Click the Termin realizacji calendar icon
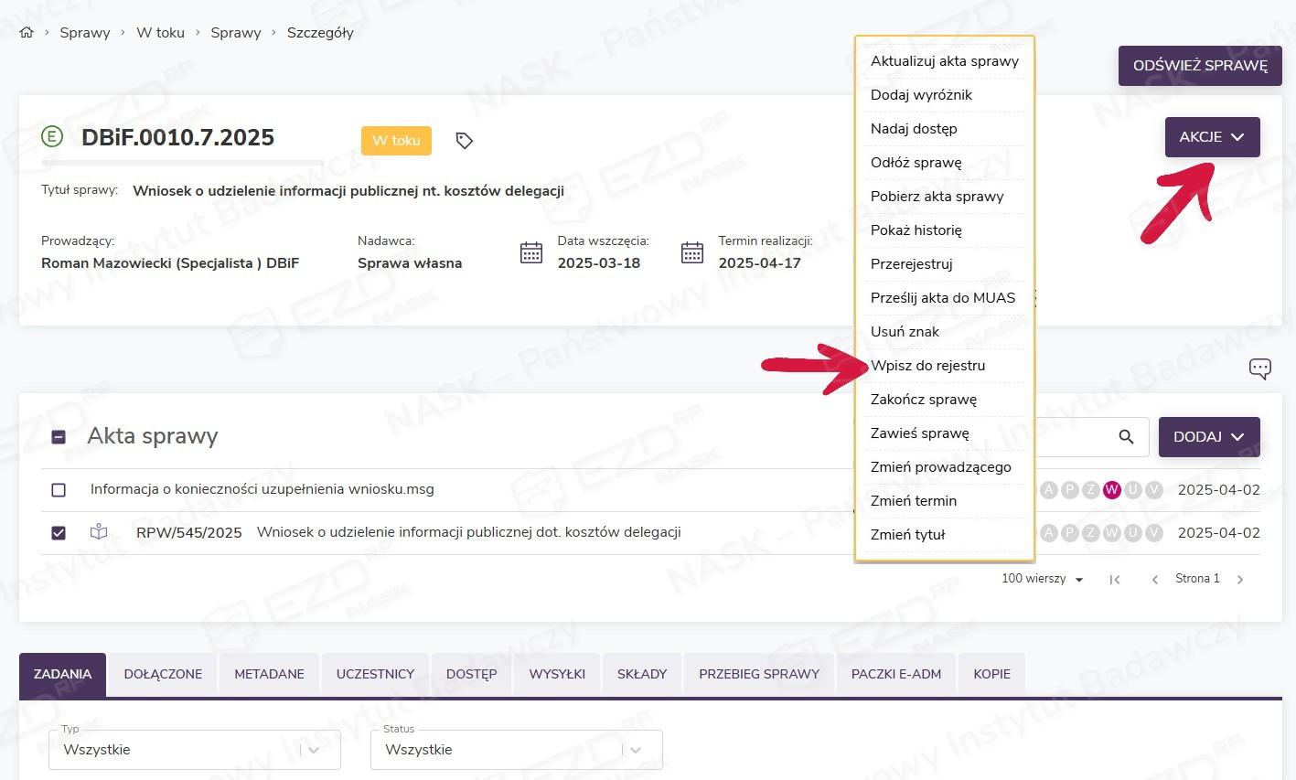Viewport: 1296px width, 780px height. pyautogui.click(x=692, y=253)
